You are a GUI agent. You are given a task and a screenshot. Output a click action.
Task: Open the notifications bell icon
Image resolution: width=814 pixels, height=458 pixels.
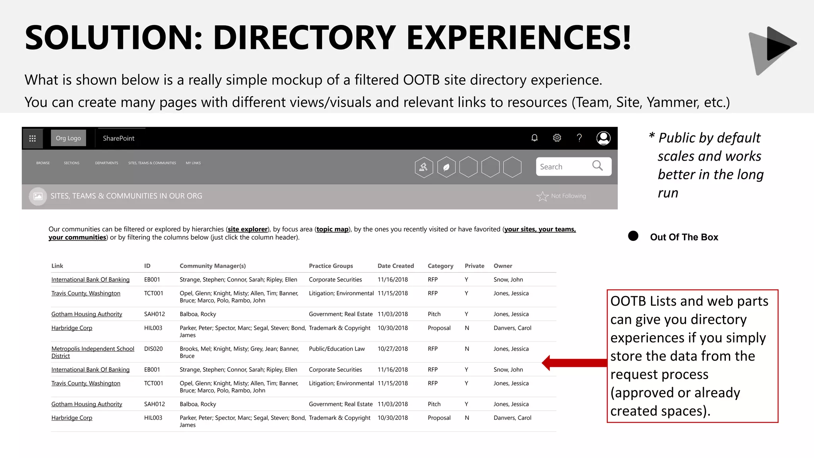pos(535,138)
